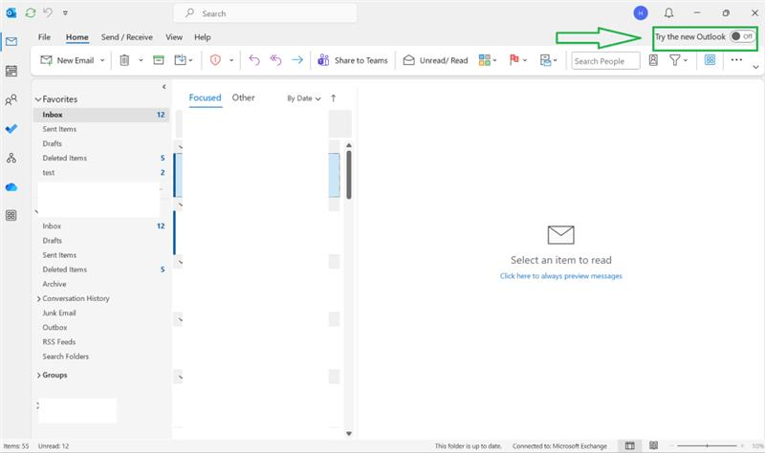
Task: Open Delete options dropdown arrow
Action: tap(141, 60)
